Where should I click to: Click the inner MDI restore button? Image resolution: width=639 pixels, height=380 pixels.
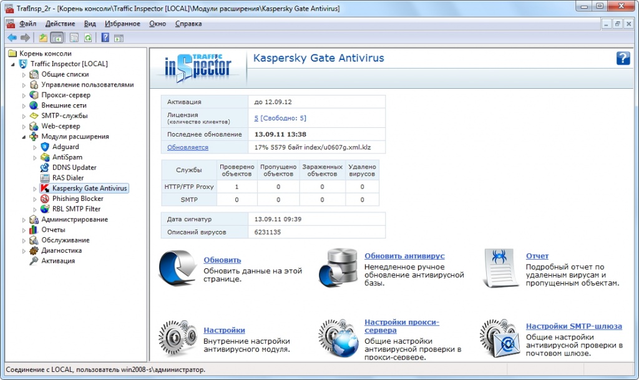click(617, 24)
